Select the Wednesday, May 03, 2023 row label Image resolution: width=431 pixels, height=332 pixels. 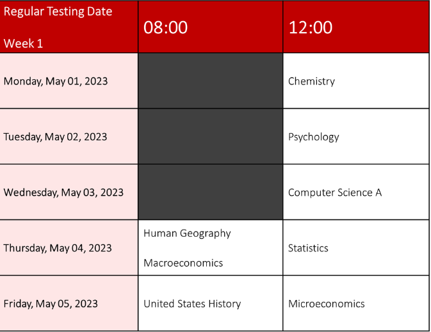[x=69, y=192]
